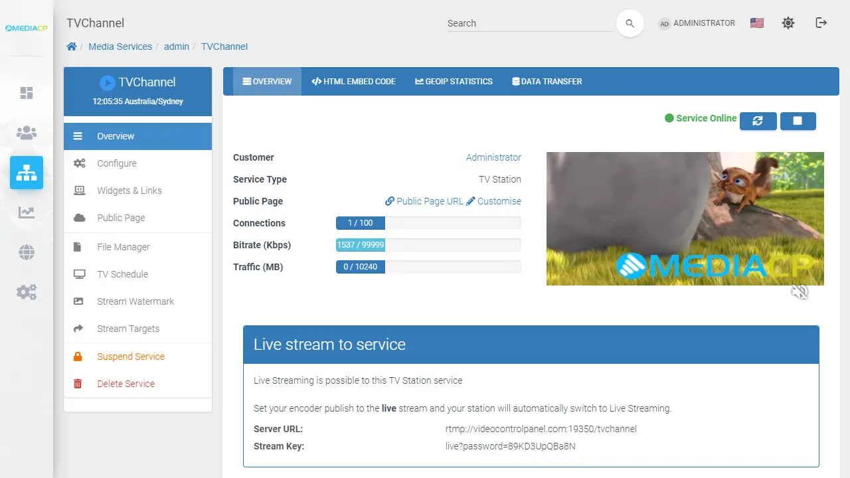Click the Connections 1 / 100 progress bar
Viewport: 850px width, 478px height.
pos(428,223)
